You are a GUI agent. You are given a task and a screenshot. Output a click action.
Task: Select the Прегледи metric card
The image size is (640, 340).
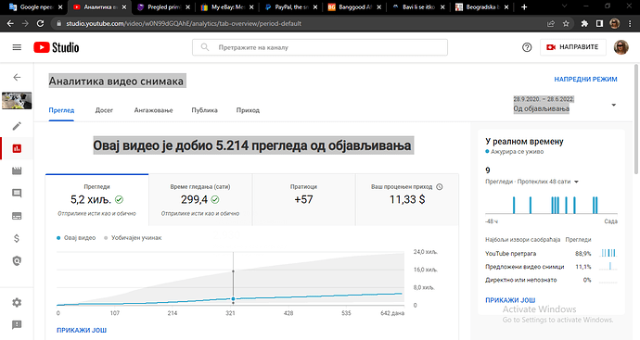click(96, 200)
